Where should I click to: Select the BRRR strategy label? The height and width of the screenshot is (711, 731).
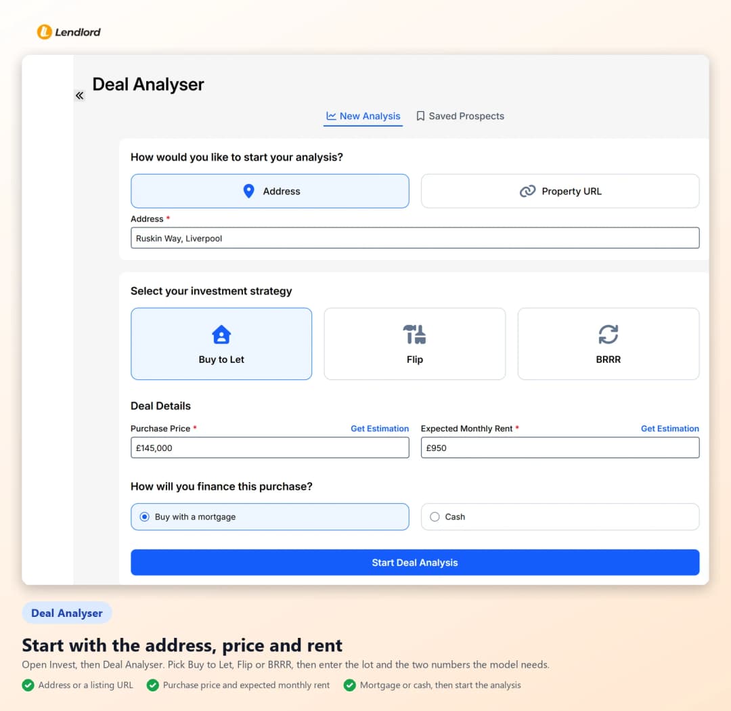(x=608, y=360)
